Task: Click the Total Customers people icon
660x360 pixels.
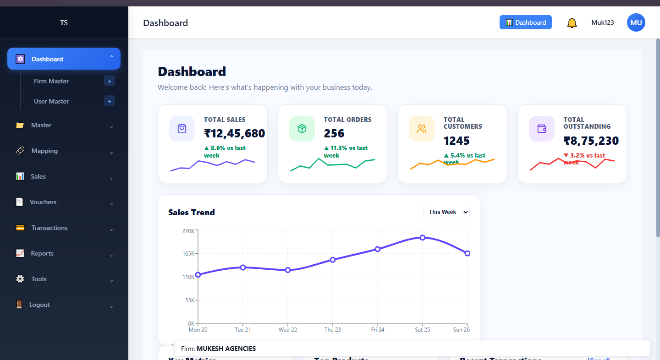Action: tap(422, 129)
